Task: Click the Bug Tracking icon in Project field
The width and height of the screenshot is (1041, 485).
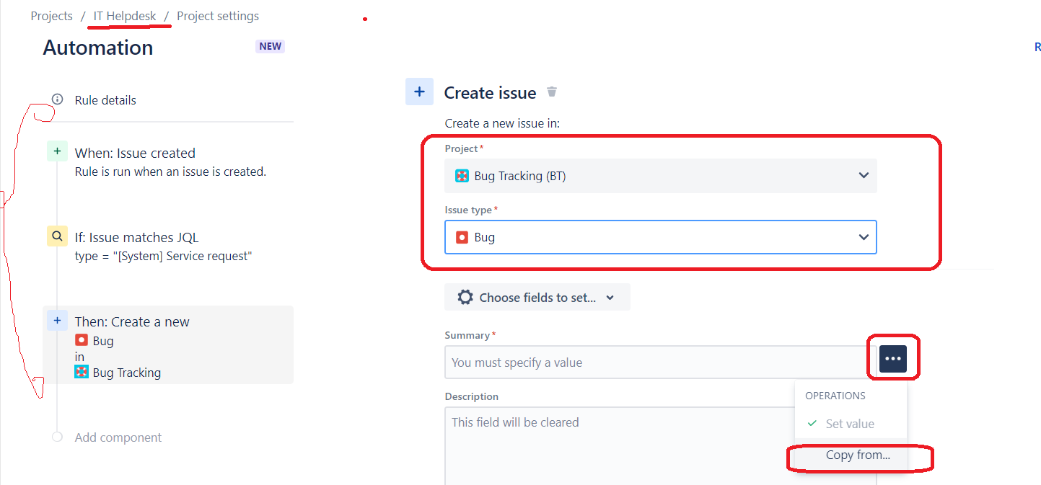Action: tap(462, 176)
